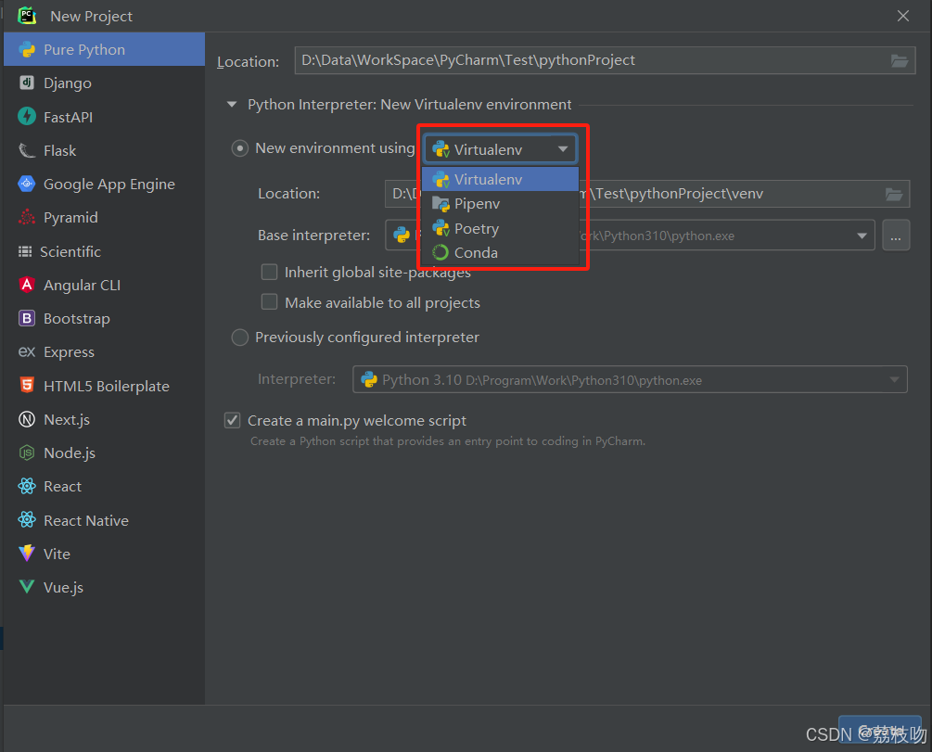Select Bootstrap project icon
The height and width of the screenshot is (752, 932).
pyautogui.click(x=27, y=319)
